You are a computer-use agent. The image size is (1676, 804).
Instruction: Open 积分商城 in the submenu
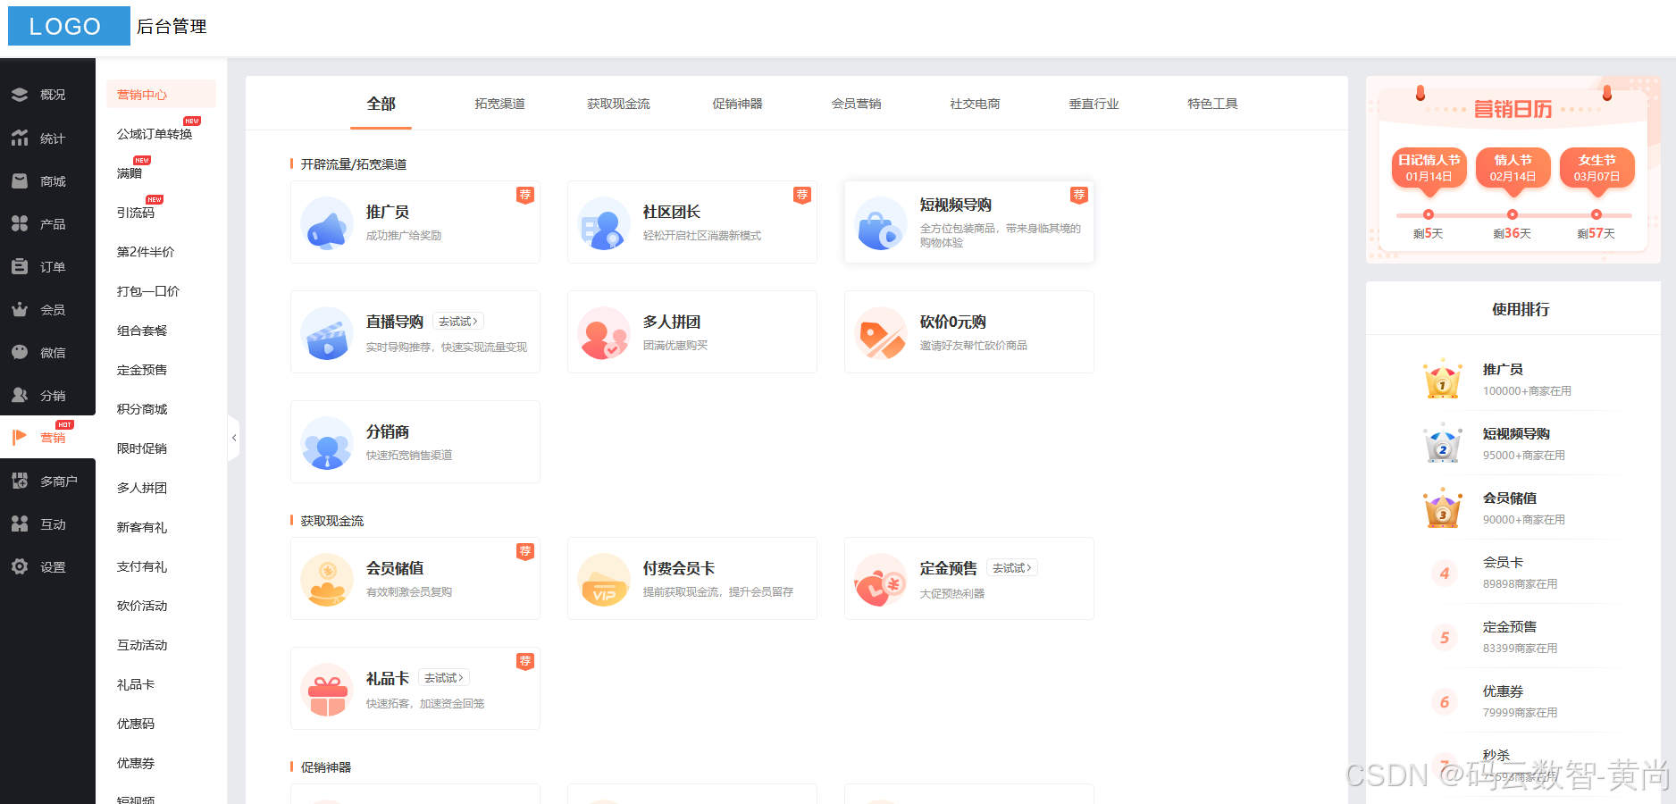(142, 409)
